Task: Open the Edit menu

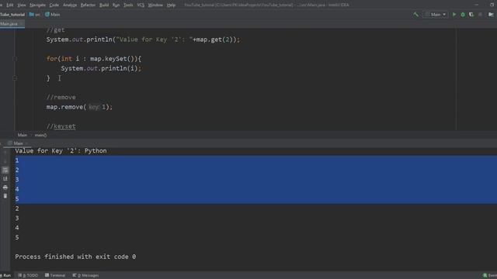Action: (x=10, y=5)
